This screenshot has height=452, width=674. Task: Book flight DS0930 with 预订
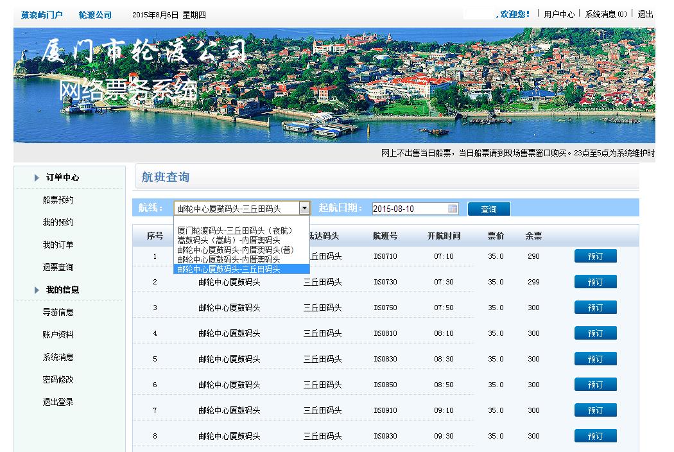tap(595, 436)
